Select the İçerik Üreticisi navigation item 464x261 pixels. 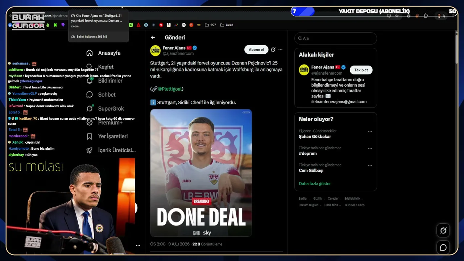[111, 150]
